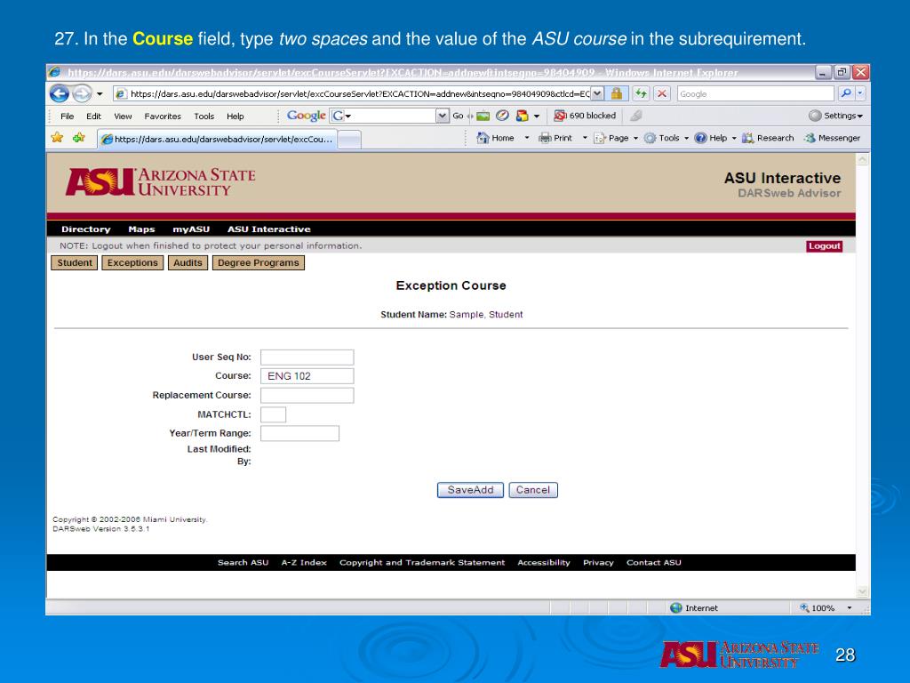The image size is (910, 683).
Task: Open the Tools gear toolbar menu
Action: pyautogui.click(x=667, y=138)
